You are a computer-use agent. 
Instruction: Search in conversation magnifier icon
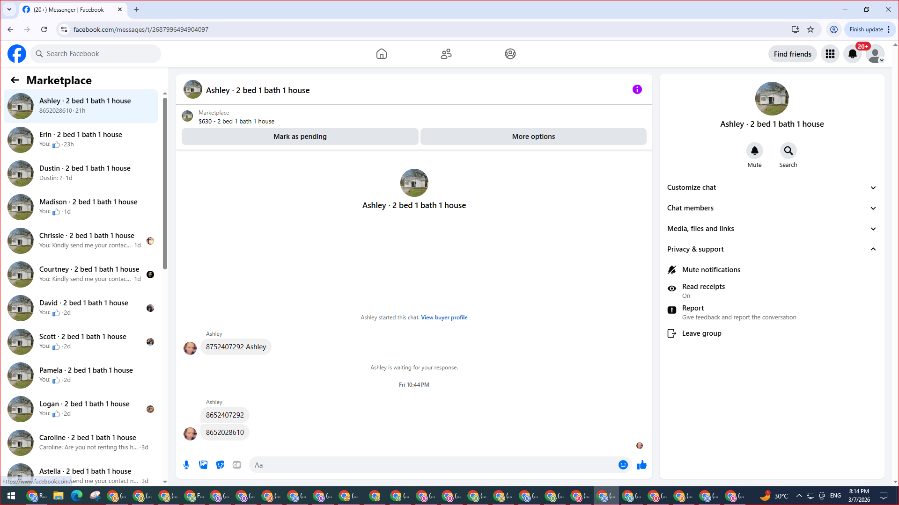coord(788,151)
